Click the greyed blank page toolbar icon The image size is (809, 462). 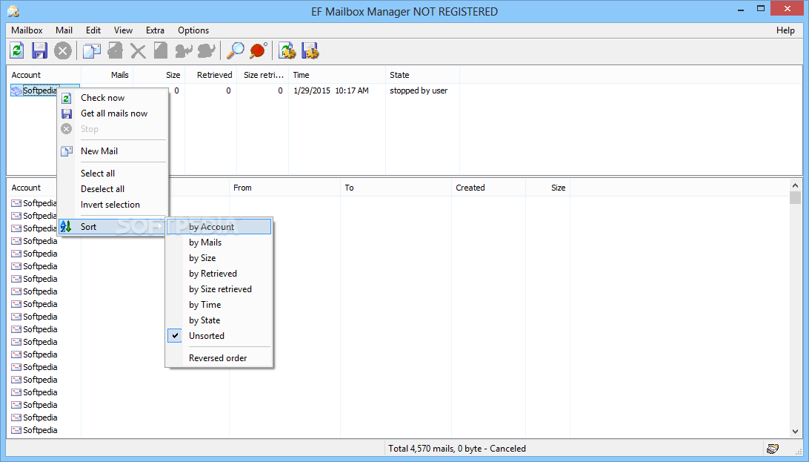[161, 50]
